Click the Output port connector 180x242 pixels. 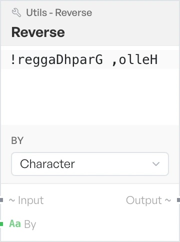point(178,200)
